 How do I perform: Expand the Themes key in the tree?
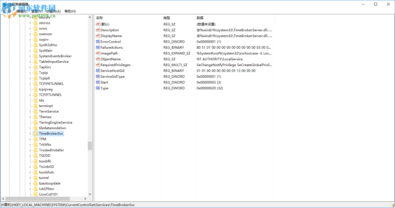pyautogui.click(x=30, y=117)
